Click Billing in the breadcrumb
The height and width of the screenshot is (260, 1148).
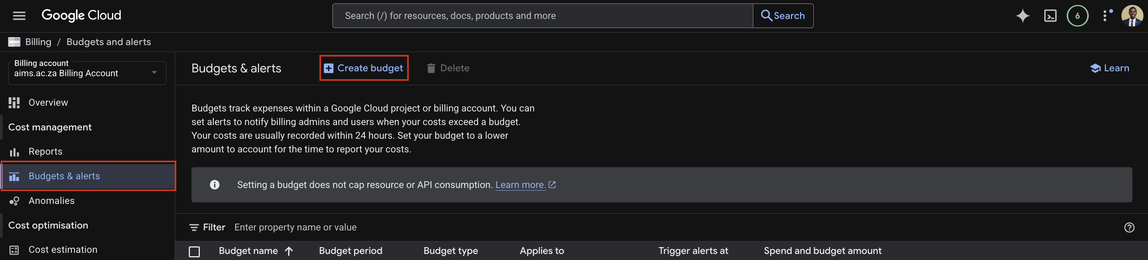pos(38,42)
